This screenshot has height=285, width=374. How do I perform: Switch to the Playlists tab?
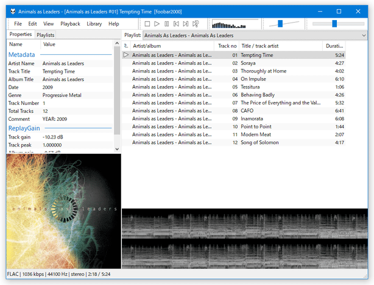(46, 35)
